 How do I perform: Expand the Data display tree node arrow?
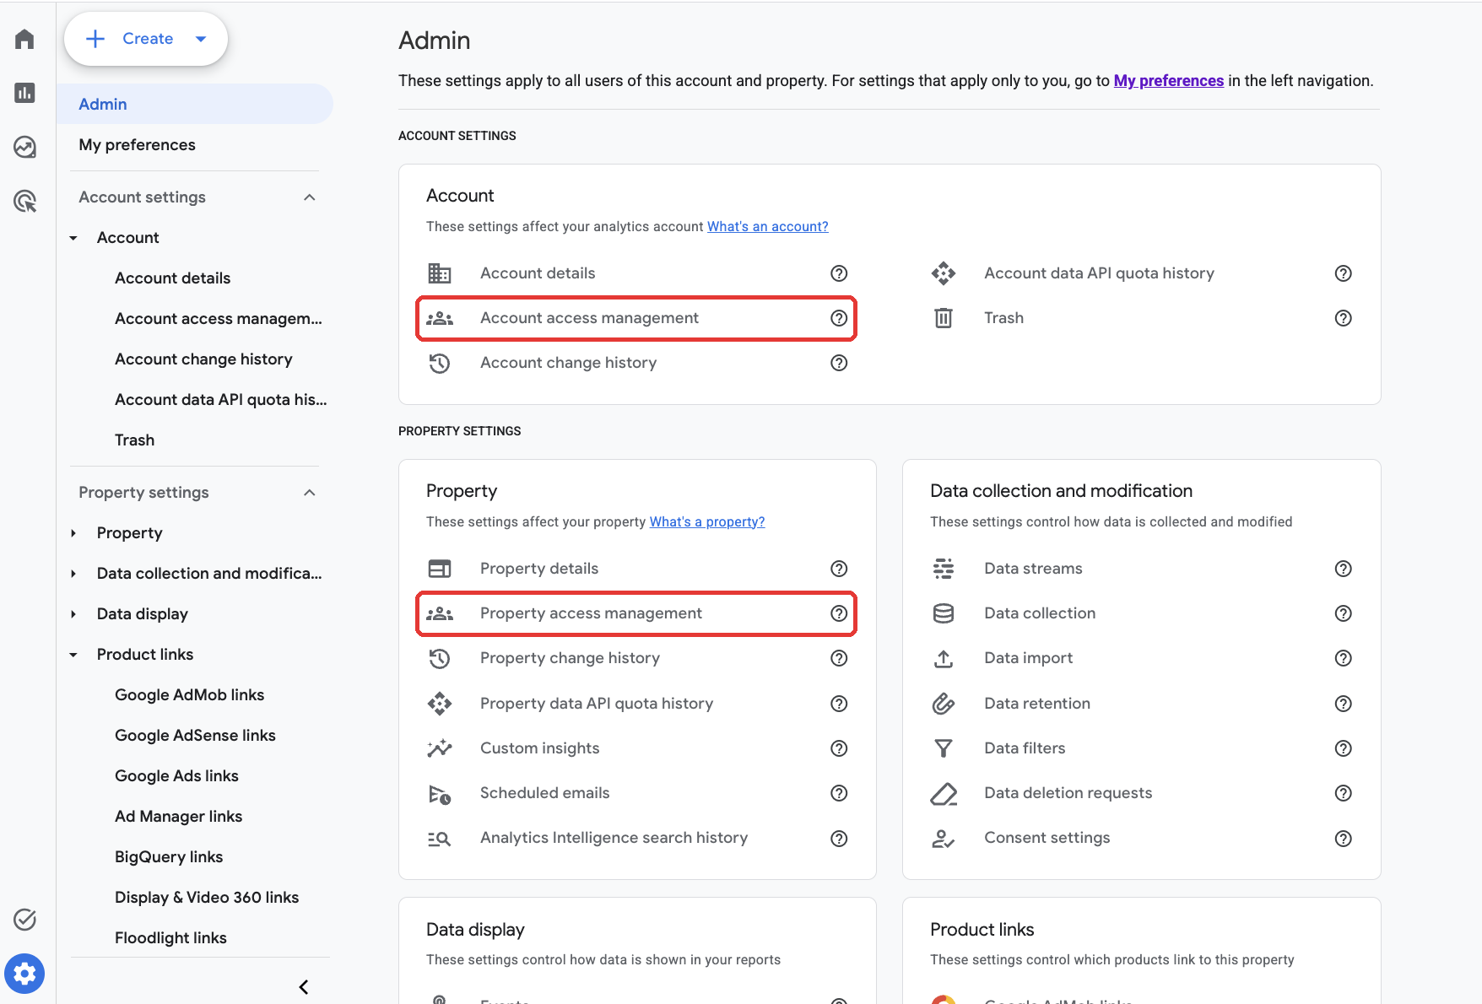73,614
